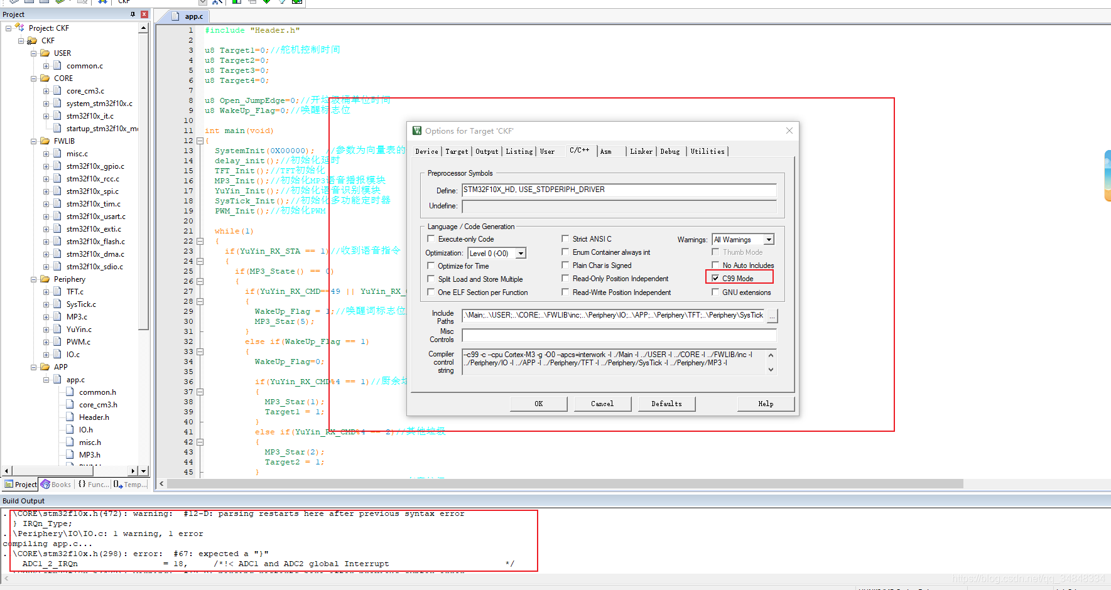Click the Misc Controls input field
This screenshot has width=1111, height=590.
click(x=619, y=335)
